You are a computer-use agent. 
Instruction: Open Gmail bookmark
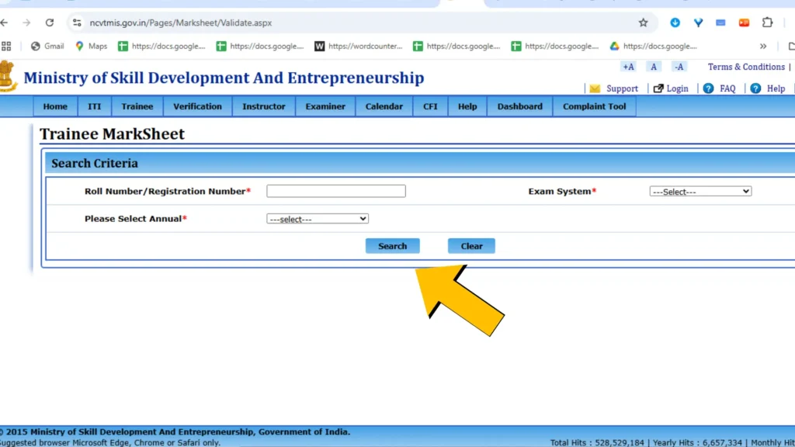47,46
